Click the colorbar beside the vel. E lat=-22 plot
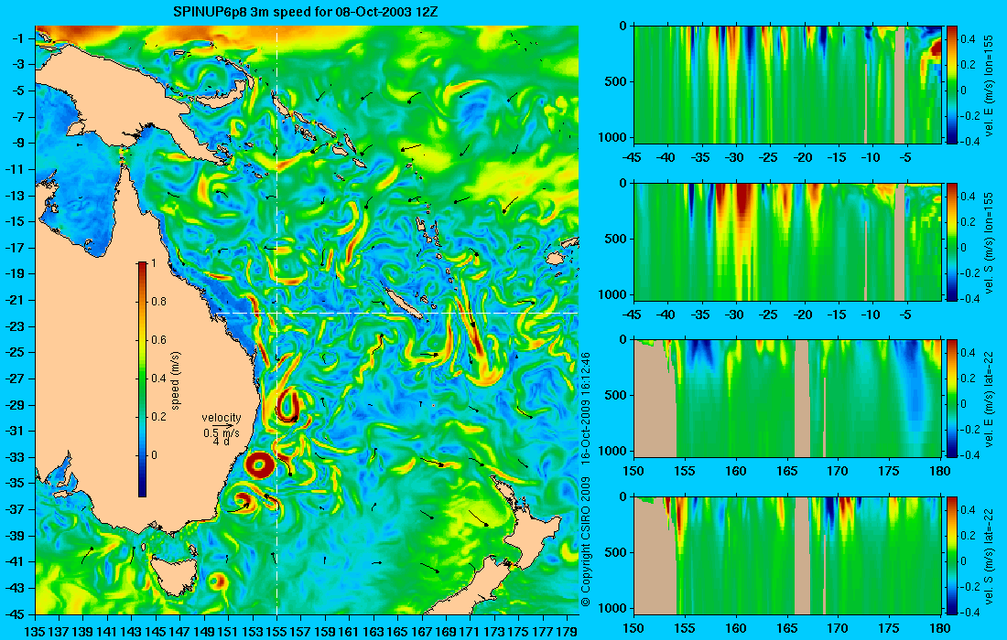1007x640 pixels. [951, 399]
